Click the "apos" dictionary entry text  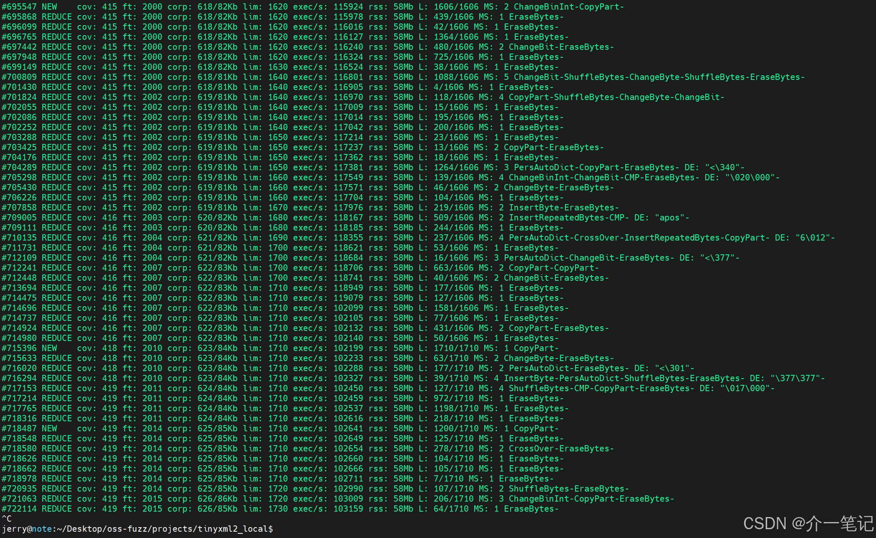670,218
